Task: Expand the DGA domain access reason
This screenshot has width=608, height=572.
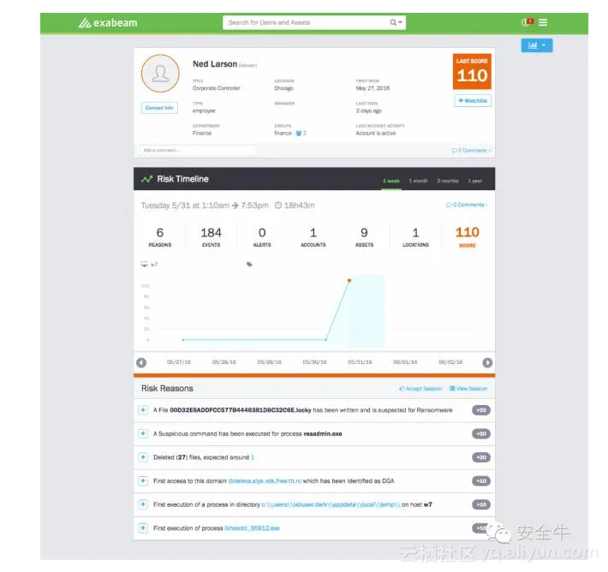Action: (x=143, y=481)
